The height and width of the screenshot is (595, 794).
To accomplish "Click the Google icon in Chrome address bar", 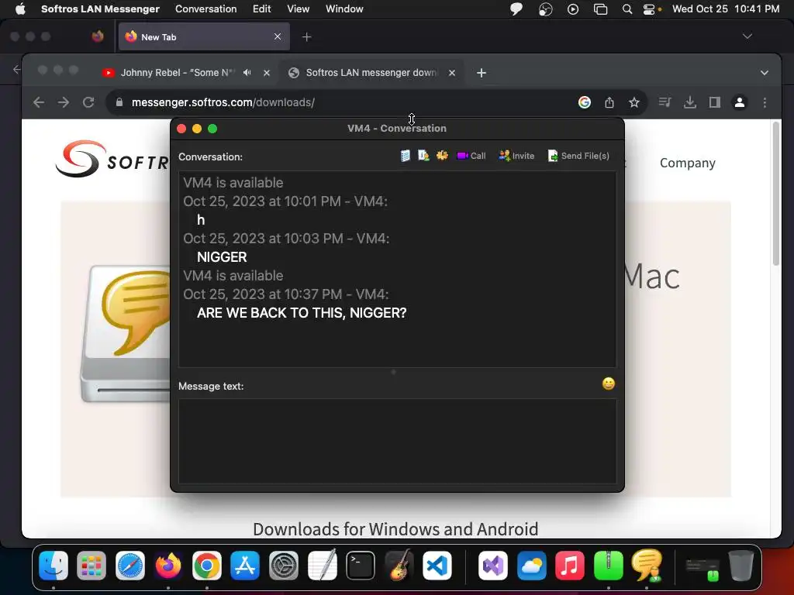I will [585, 102].
